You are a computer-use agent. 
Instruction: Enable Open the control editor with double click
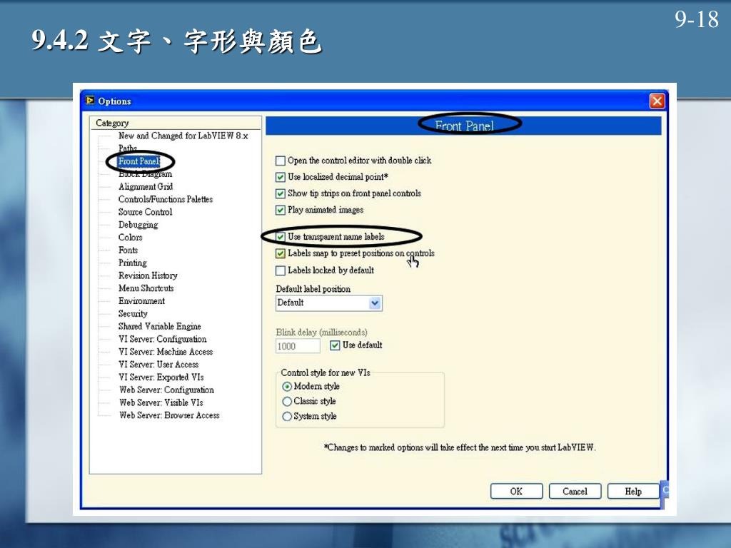(280, 161)
